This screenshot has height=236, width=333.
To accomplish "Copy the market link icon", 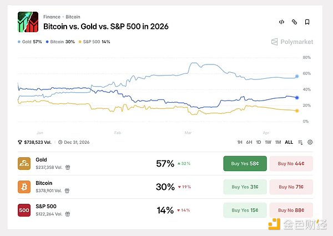I will tap(295, 22).
